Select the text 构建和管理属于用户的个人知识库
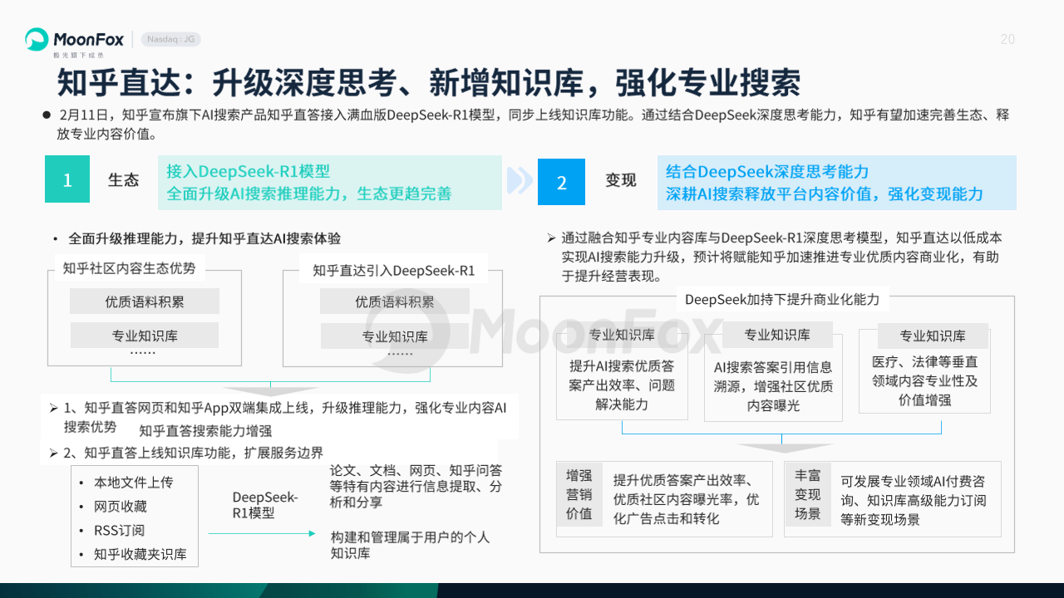Screen dimensions: 1064x598 pyautogui.click(x=410, y=545)
